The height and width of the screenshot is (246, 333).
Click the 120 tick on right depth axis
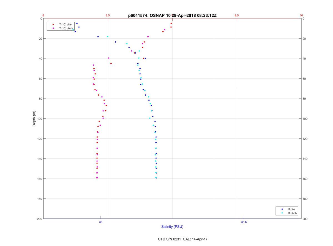[x=305, y=139]
